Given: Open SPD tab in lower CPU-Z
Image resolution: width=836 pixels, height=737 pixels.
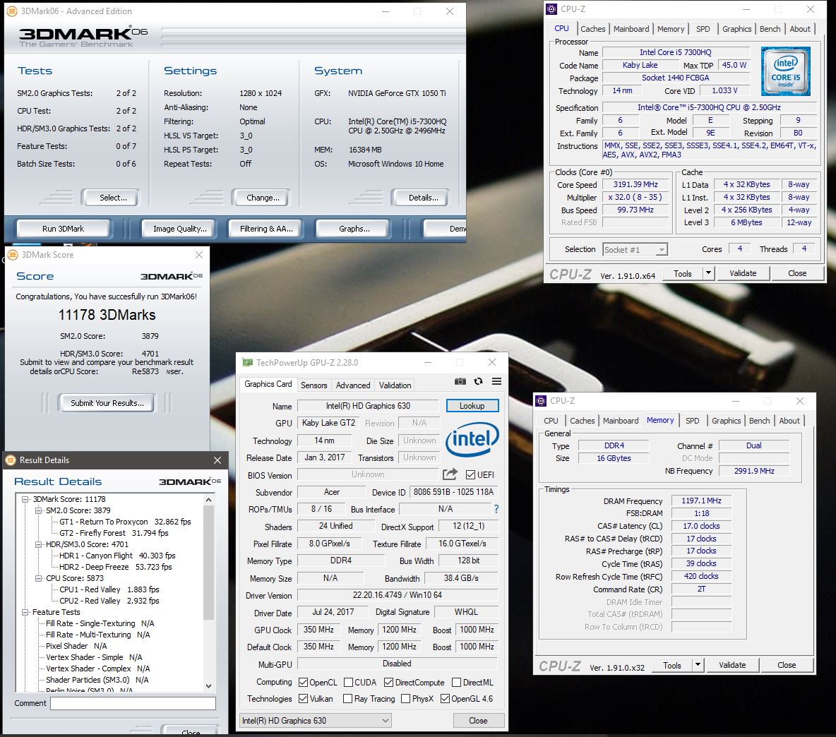Looking at the screenshot, I should click(693, 421).
